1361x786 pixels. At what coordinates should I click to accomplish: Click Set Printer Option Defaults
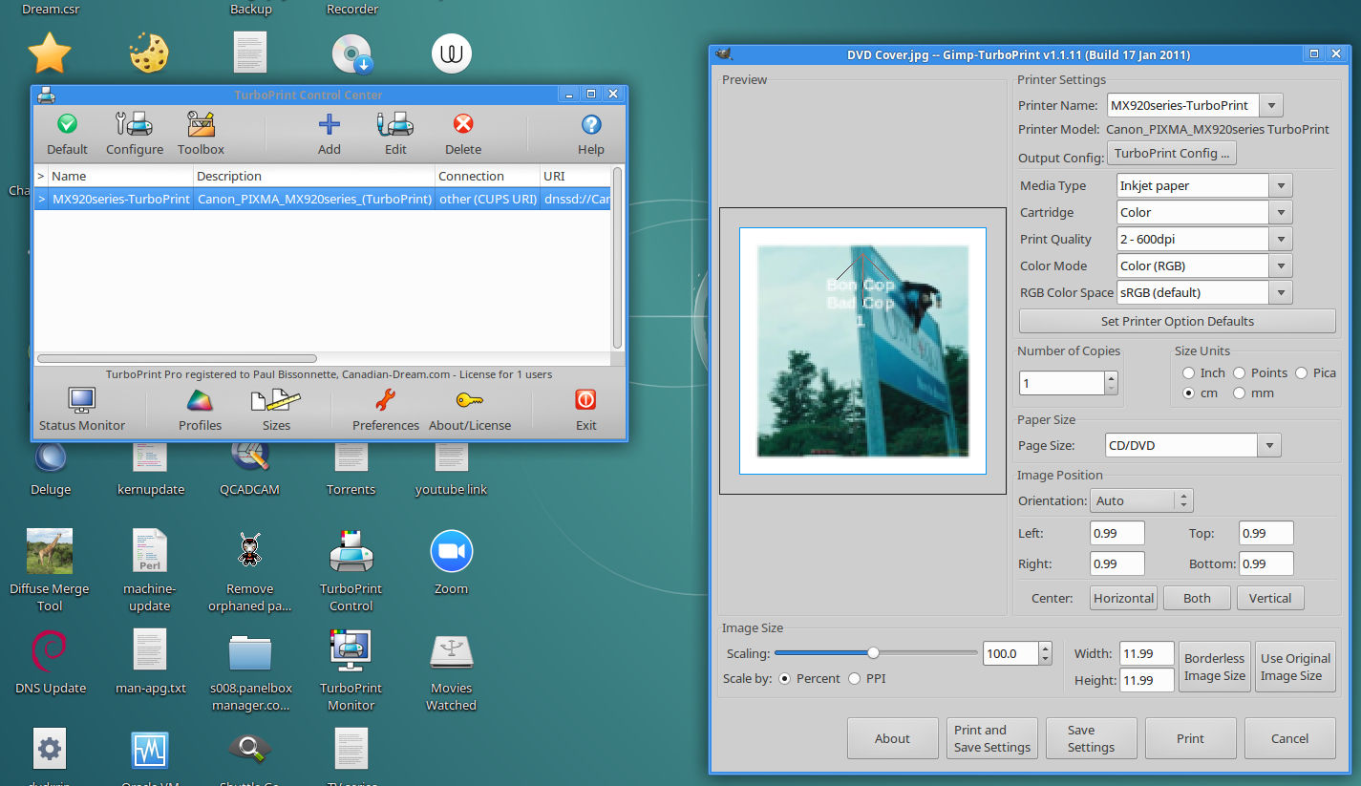point(1177,322)
